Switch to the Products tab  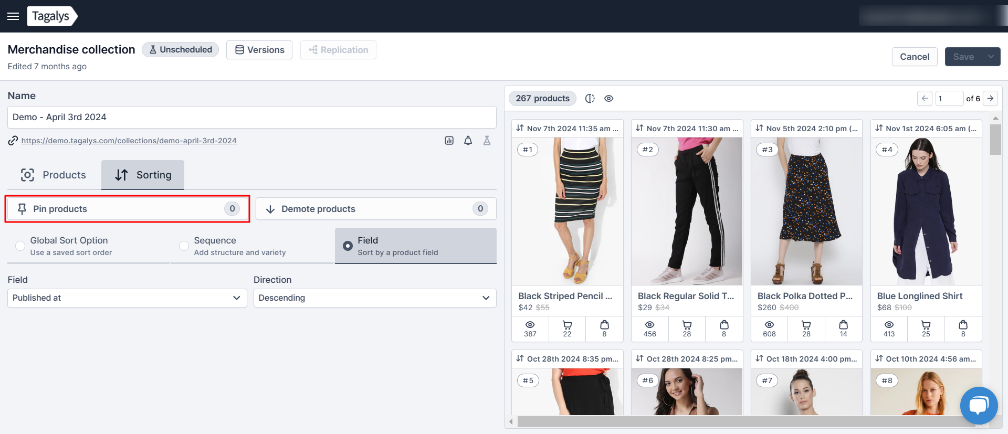point(54,175)
